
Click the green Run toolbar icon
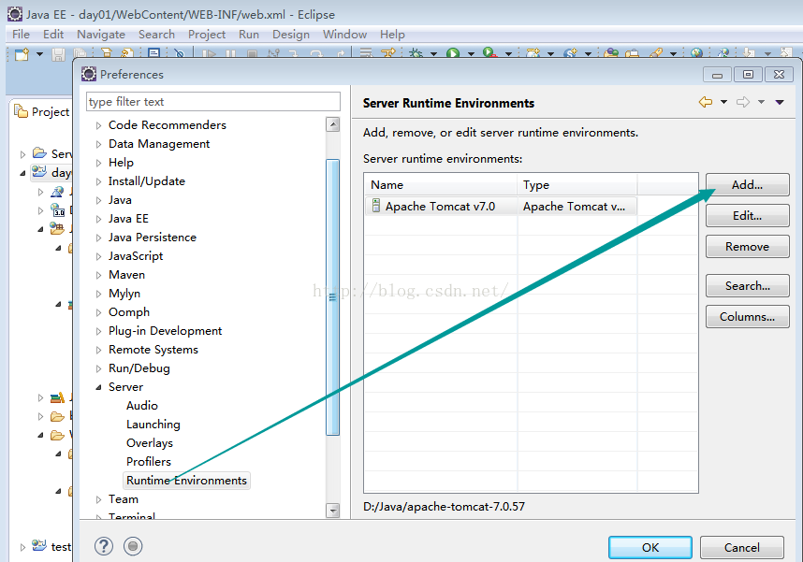[x=453, y=53]
